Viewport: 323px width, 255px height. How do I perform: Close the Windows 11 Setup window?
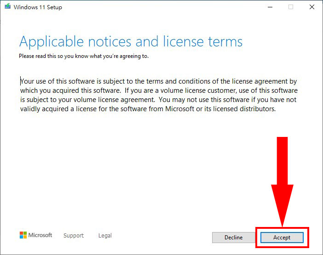(312, 7)
